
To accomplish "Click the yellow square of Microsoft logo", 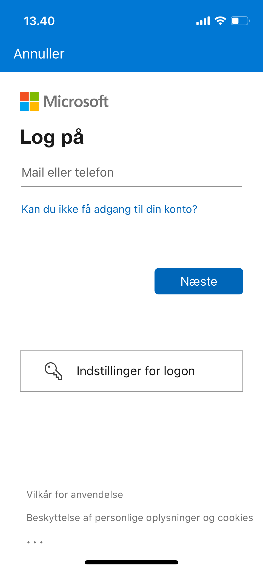I will (34, 106).
